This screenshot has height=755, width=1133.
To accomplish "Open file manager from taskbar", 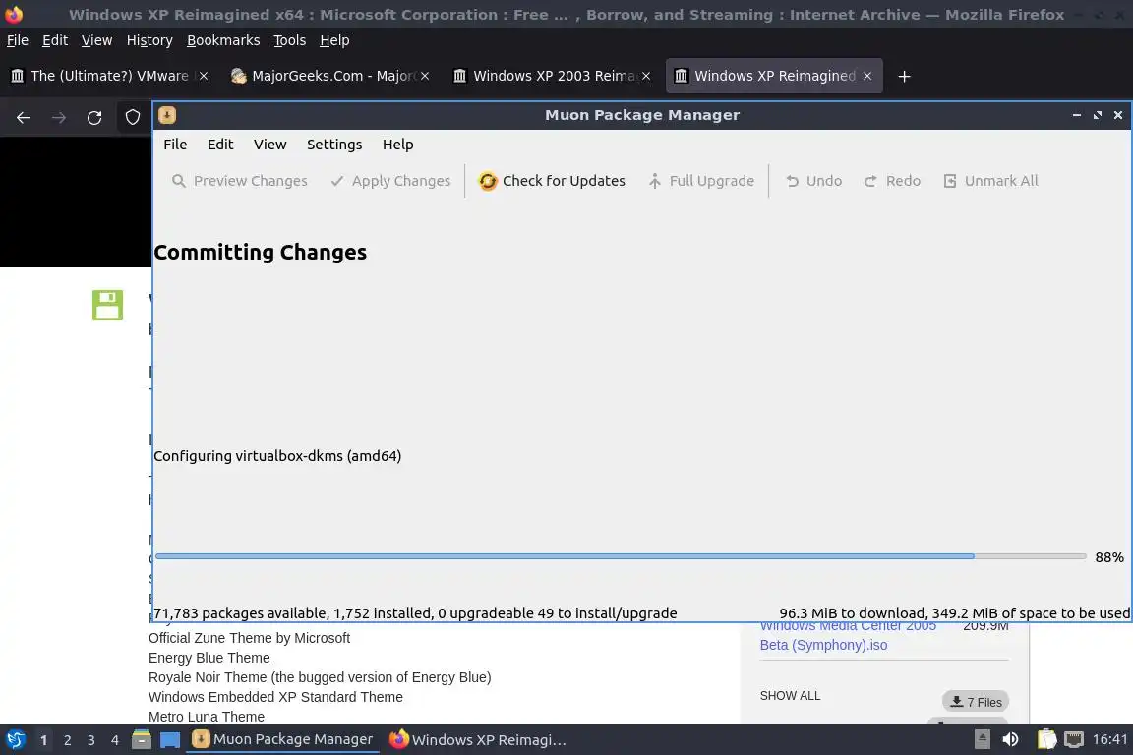I will coord(142,740).
